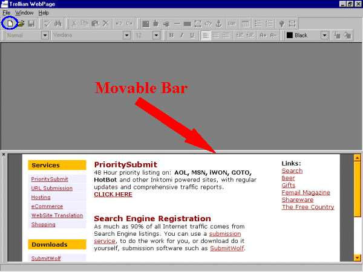Click the increase indent icon
The image size is (363, 272).
point(250,36)
